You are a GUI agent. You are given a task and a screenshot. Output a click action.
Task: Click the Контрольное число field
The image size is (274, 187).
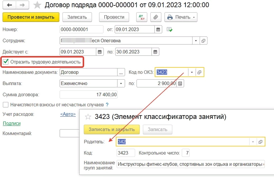pyautogui.click(x=186, y=153)
